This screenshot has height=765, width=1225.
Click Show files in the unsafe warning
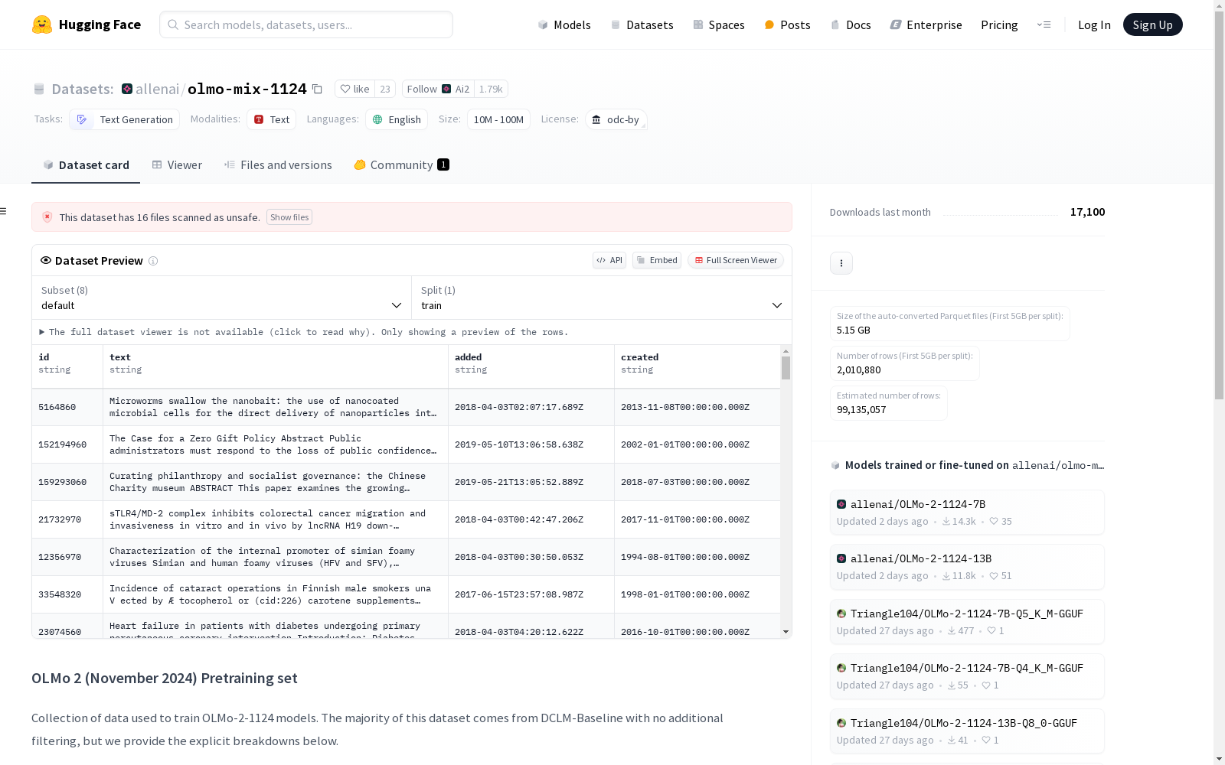pos(289,217)
